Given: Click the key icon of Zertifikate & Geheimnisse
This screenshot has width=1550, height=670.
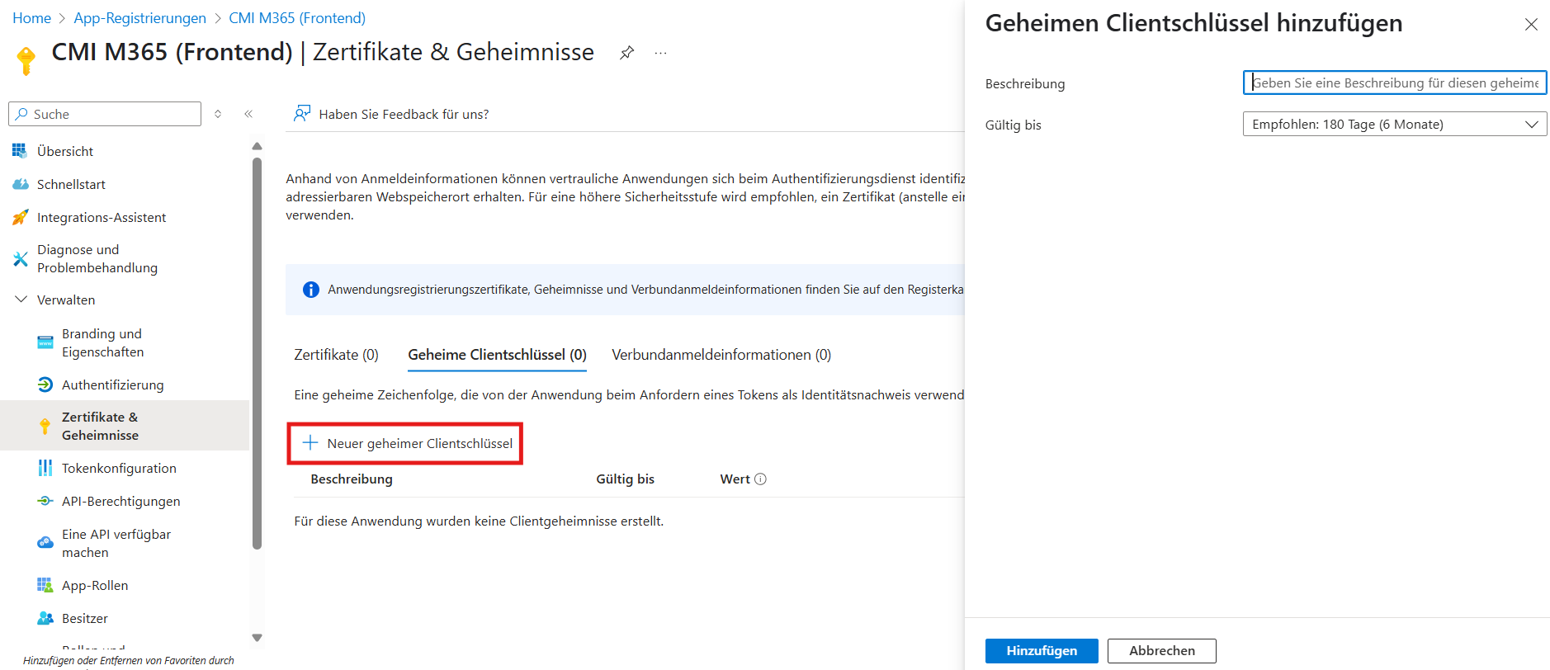Looking at the screenshot, I should coord(45,426).
